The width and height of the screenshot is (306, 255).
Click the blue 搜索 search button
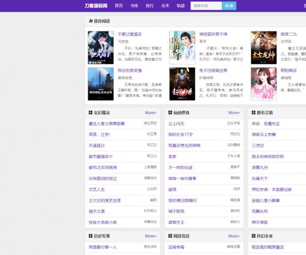point(229,6)
